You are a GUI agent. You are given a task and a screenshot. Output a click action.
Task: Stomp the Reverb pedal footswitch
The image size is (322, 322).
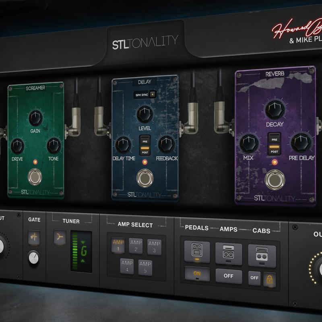coord(275,180)
